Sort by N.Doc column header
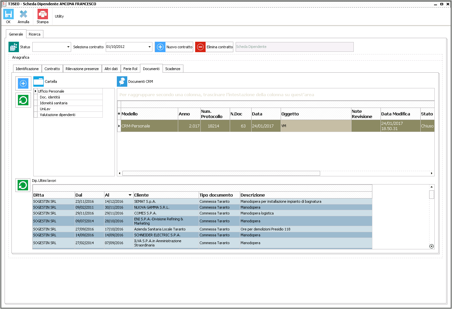Image resolution: width=452 pixels, height=309 pixels. coord(241,114)
